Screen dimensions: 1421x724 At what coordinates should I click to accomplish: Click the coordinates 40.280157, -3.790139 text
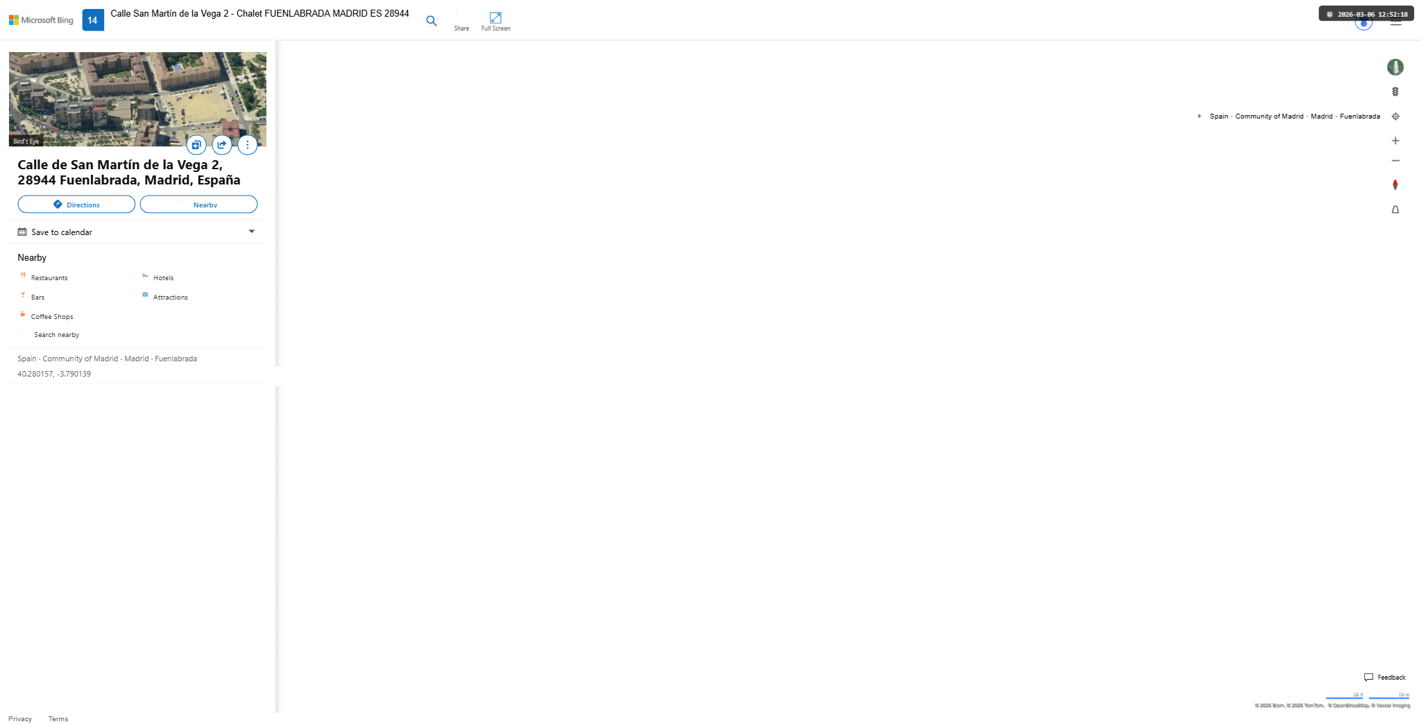[x=54, y=374]
